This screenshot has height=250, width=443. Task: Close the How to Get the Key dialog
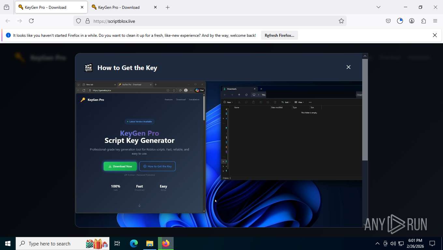click(x=349, y=67)
